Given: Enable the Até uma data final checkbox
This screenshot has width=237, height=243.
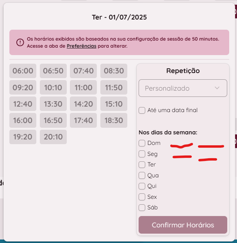Looking at the screenshot, I should click(x=142, y=110).
